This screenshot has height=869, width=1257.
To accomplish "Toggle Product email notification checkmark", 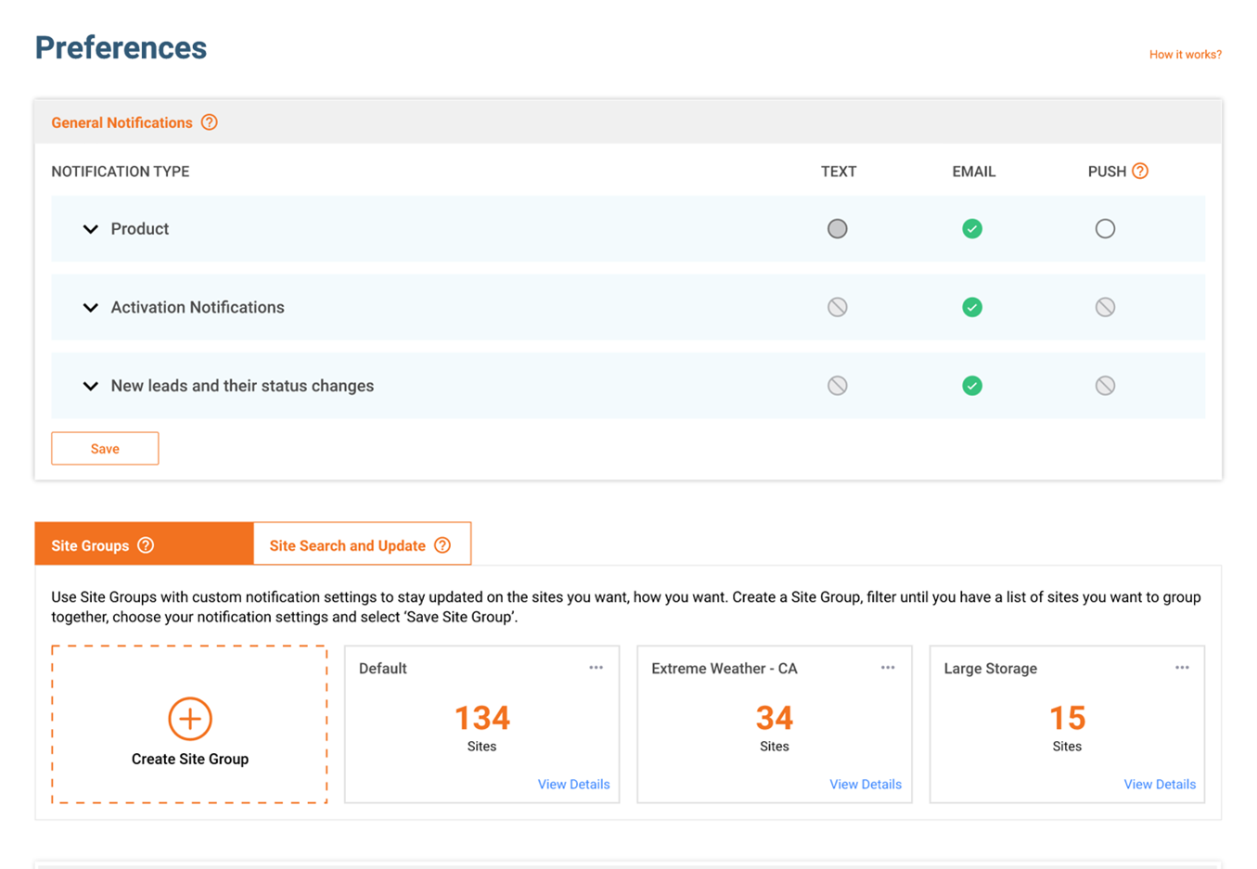I will [x=972, y=229].
